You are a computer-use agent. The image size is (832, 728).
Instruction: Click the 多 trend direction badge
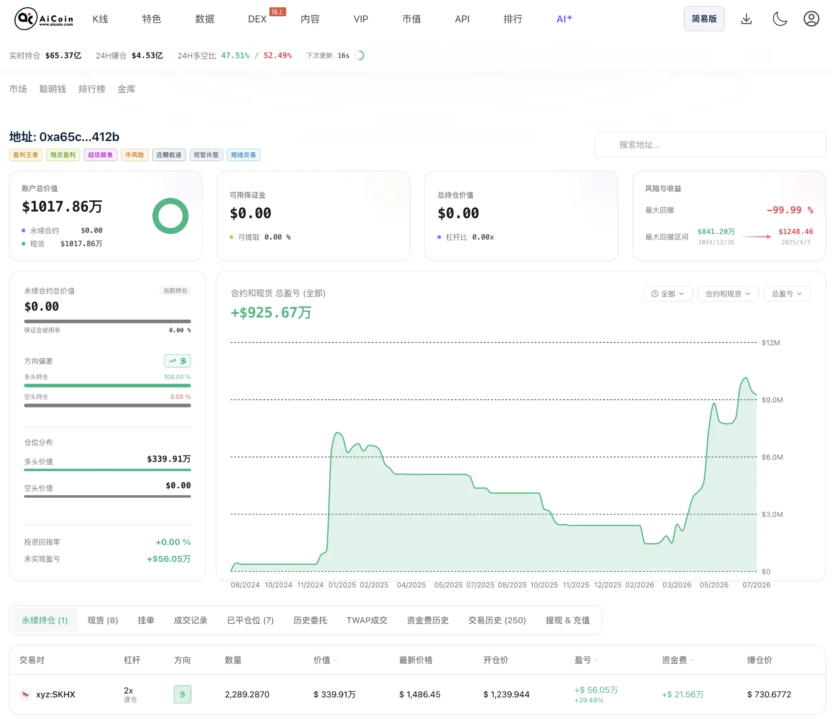pos(178,361)
